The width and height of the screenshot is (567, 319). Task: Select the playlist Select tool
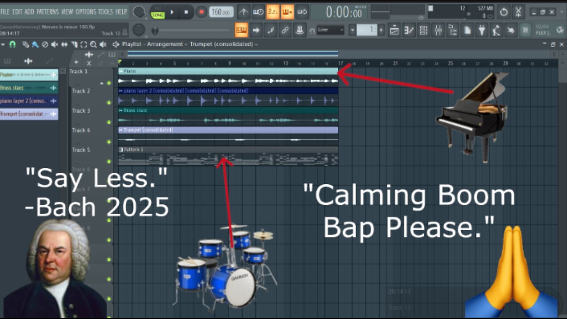[84, 44]
